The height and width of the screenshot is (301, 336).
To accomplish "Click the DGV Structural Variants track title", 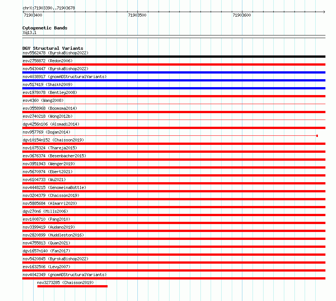I will click(x=53, y=48).
